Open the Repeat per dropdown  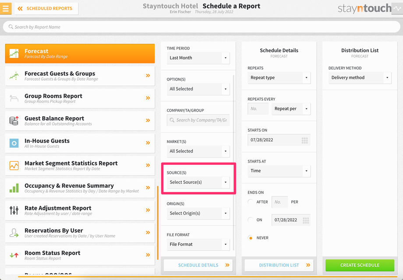(x=291, y=109)
